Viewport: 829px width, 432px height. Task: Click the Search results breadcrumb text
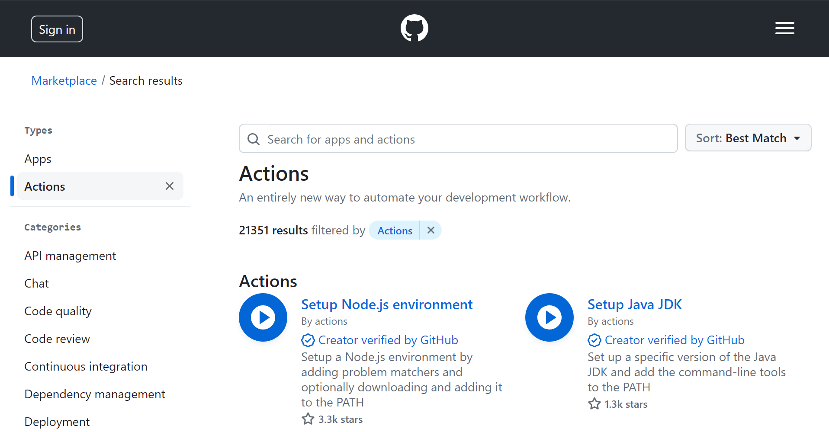coord(146,81)
